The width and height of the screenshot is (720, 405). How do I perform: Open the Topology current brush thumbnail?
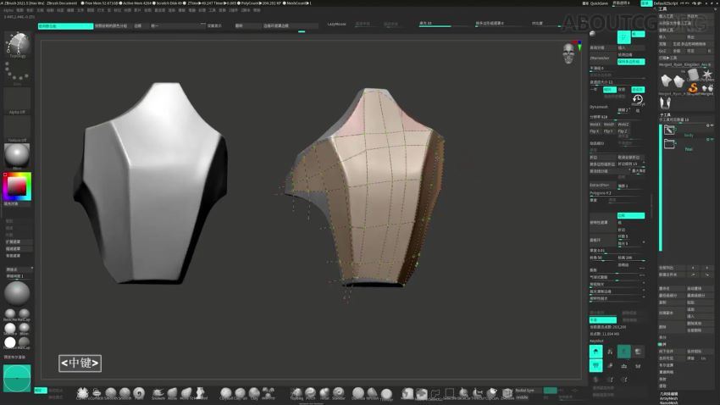[17, 45]
